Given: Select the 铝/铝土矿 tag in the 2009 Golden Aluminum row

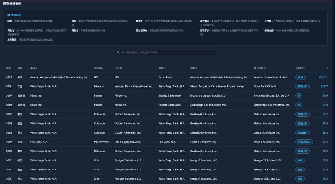Looking at the screenshot, I should [x=302, y=151].
